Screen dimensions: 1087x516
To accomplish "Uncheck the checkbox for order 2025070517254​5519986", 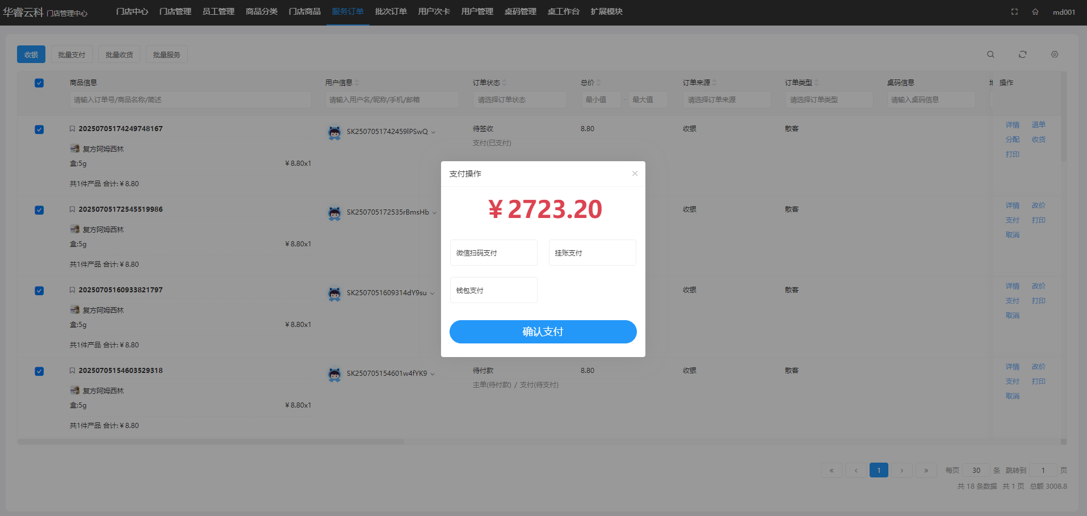I will (39, 210).
